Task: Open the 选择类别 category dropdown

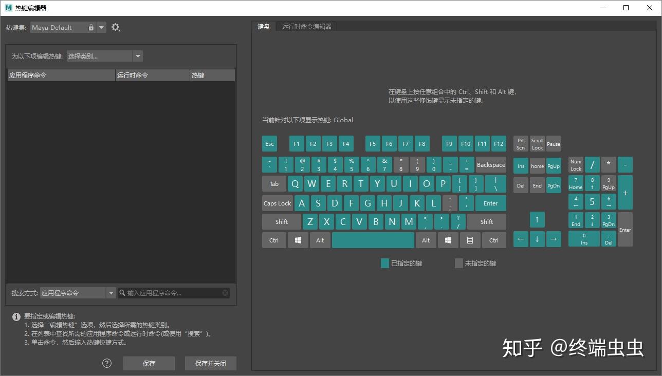Action: point(138,55)
